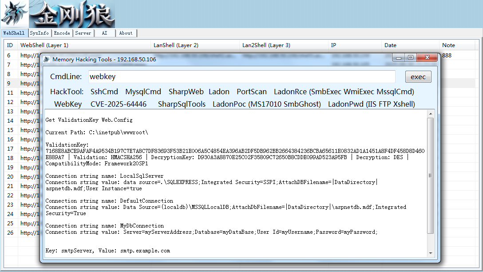Screen dimensions: 483x272
Task: Click the Memory Hacking Tools title bar icon
Action: [46, 59]
